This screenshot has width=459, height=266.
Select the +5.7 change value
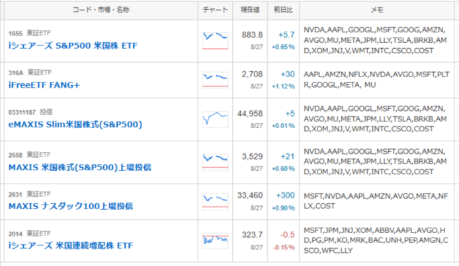coord(286,35)
